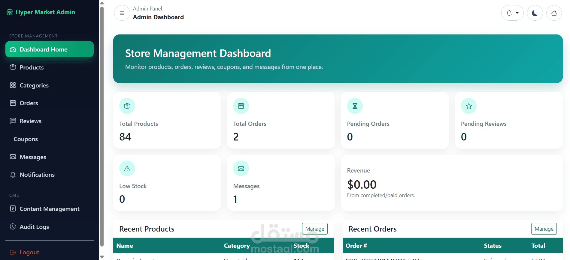Click the home icon in the top bar
Viewport: 570px width, 260px height.
click(x=554, y=13)
